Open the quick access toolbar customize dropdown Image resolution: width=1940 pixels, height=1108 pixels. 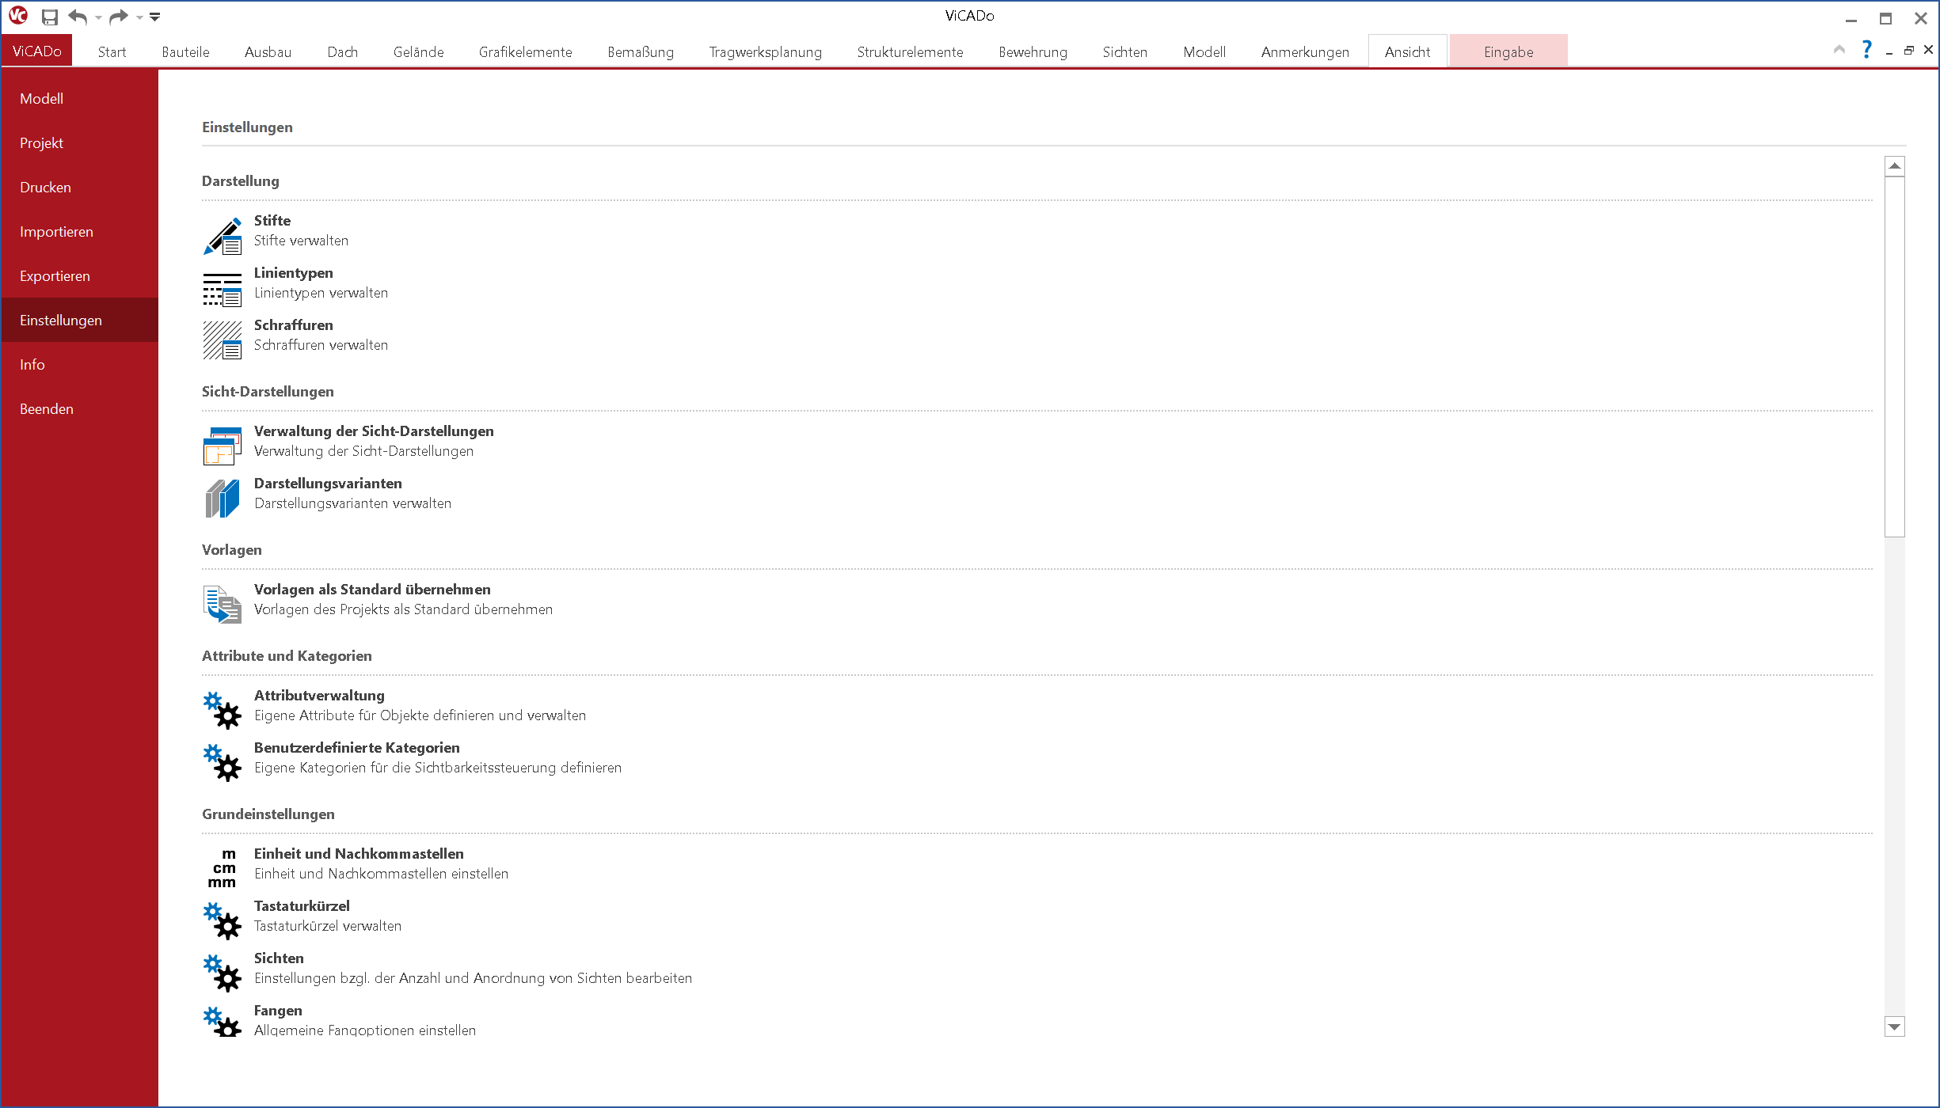coord(155,17)
